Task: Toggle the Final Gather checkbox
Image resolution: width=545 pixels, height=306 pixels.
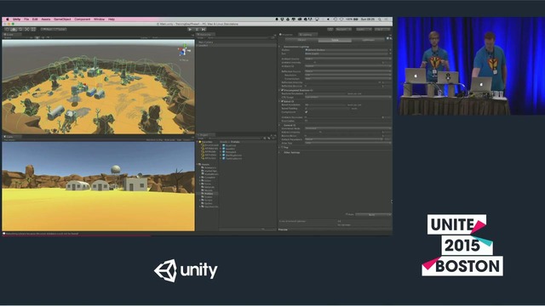Action: [x=307, y=121]
